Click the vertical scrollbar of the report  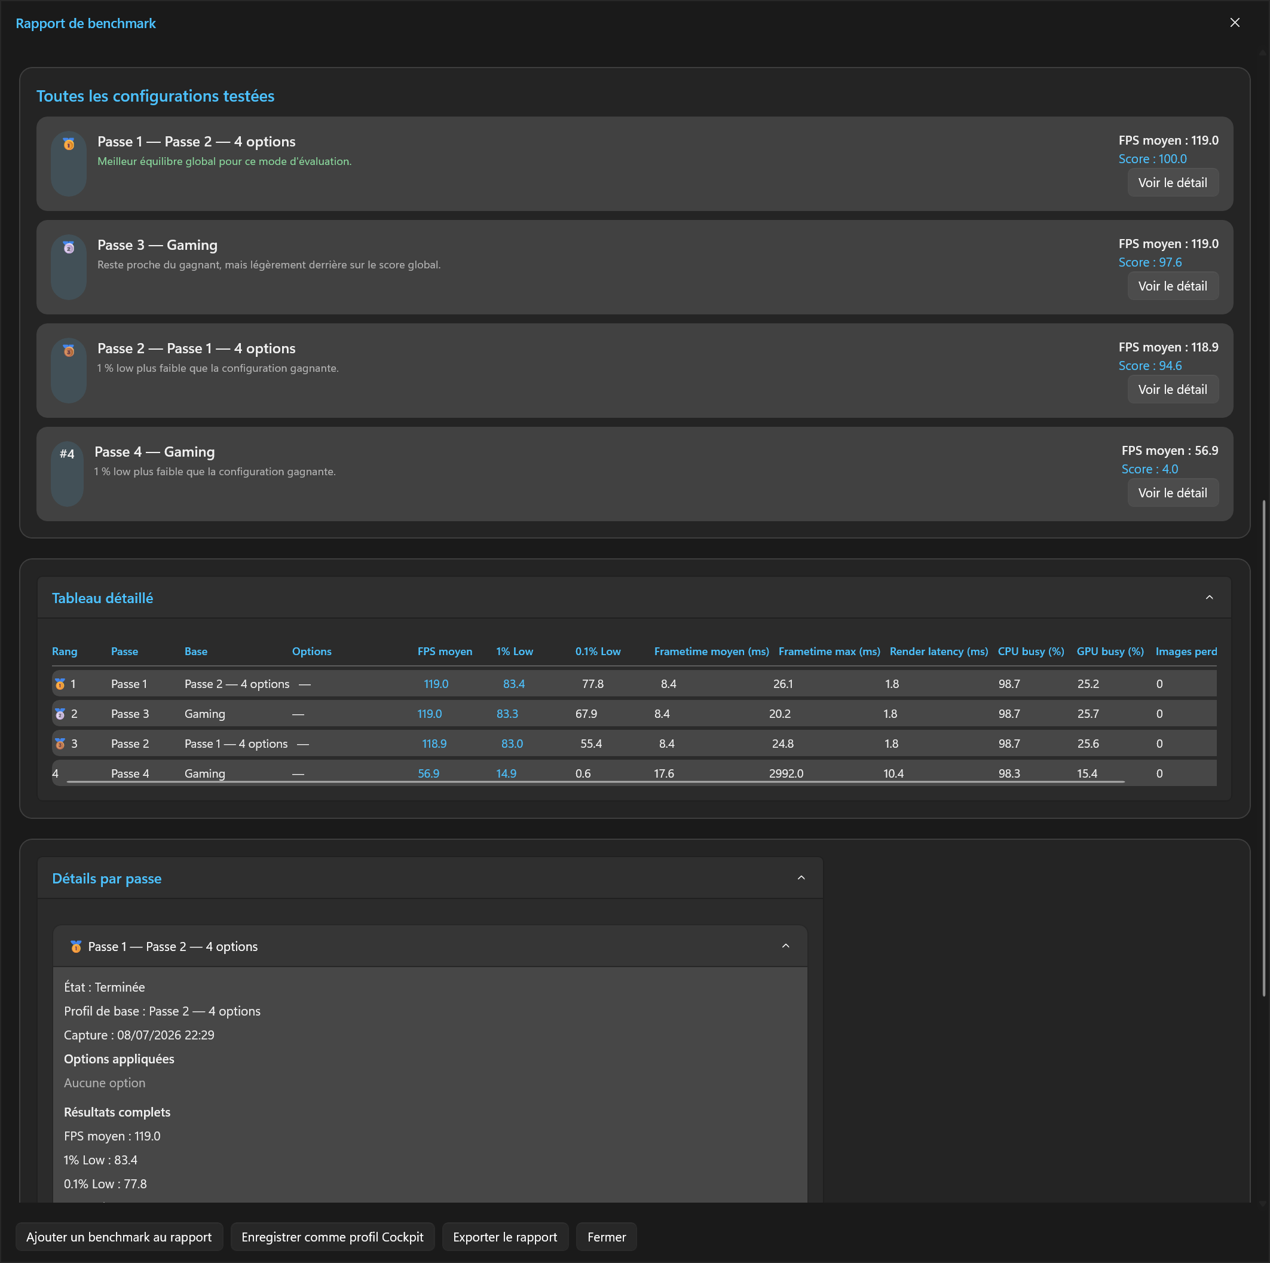pos(1263,748)
